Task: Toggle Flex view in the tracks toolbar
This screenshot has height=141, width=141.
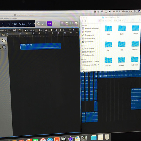Action: point(14,31)
